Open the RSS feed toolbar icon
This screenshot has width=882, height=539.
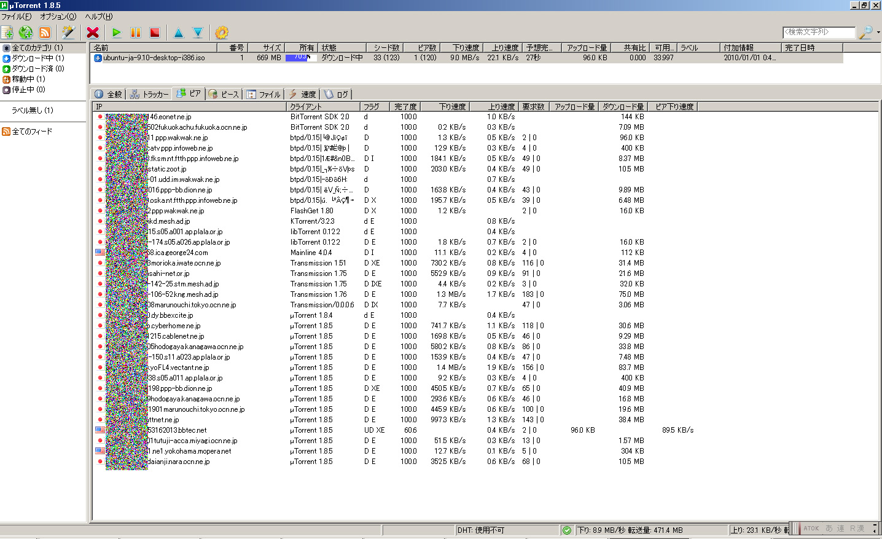coord(45,33)
